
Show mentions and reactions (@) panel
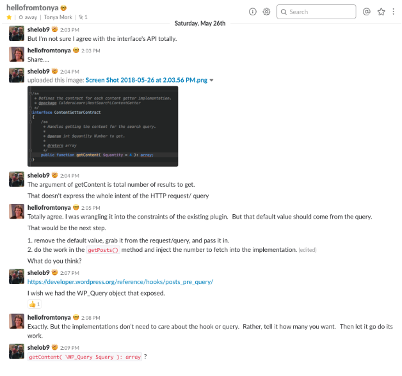click(367, 12)
